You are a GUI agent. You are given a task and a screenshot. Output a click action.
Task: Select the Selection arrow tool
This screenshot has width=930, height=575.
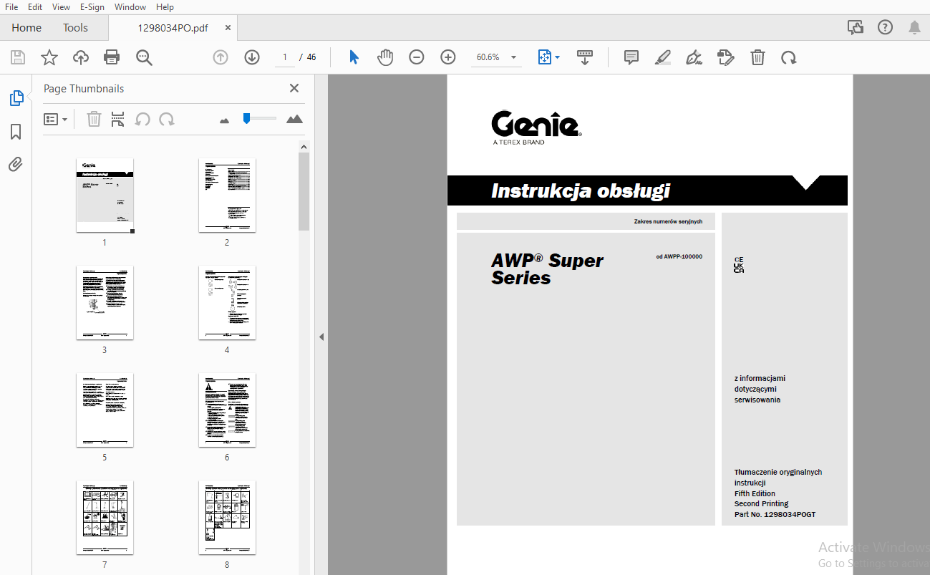(354, 57)
